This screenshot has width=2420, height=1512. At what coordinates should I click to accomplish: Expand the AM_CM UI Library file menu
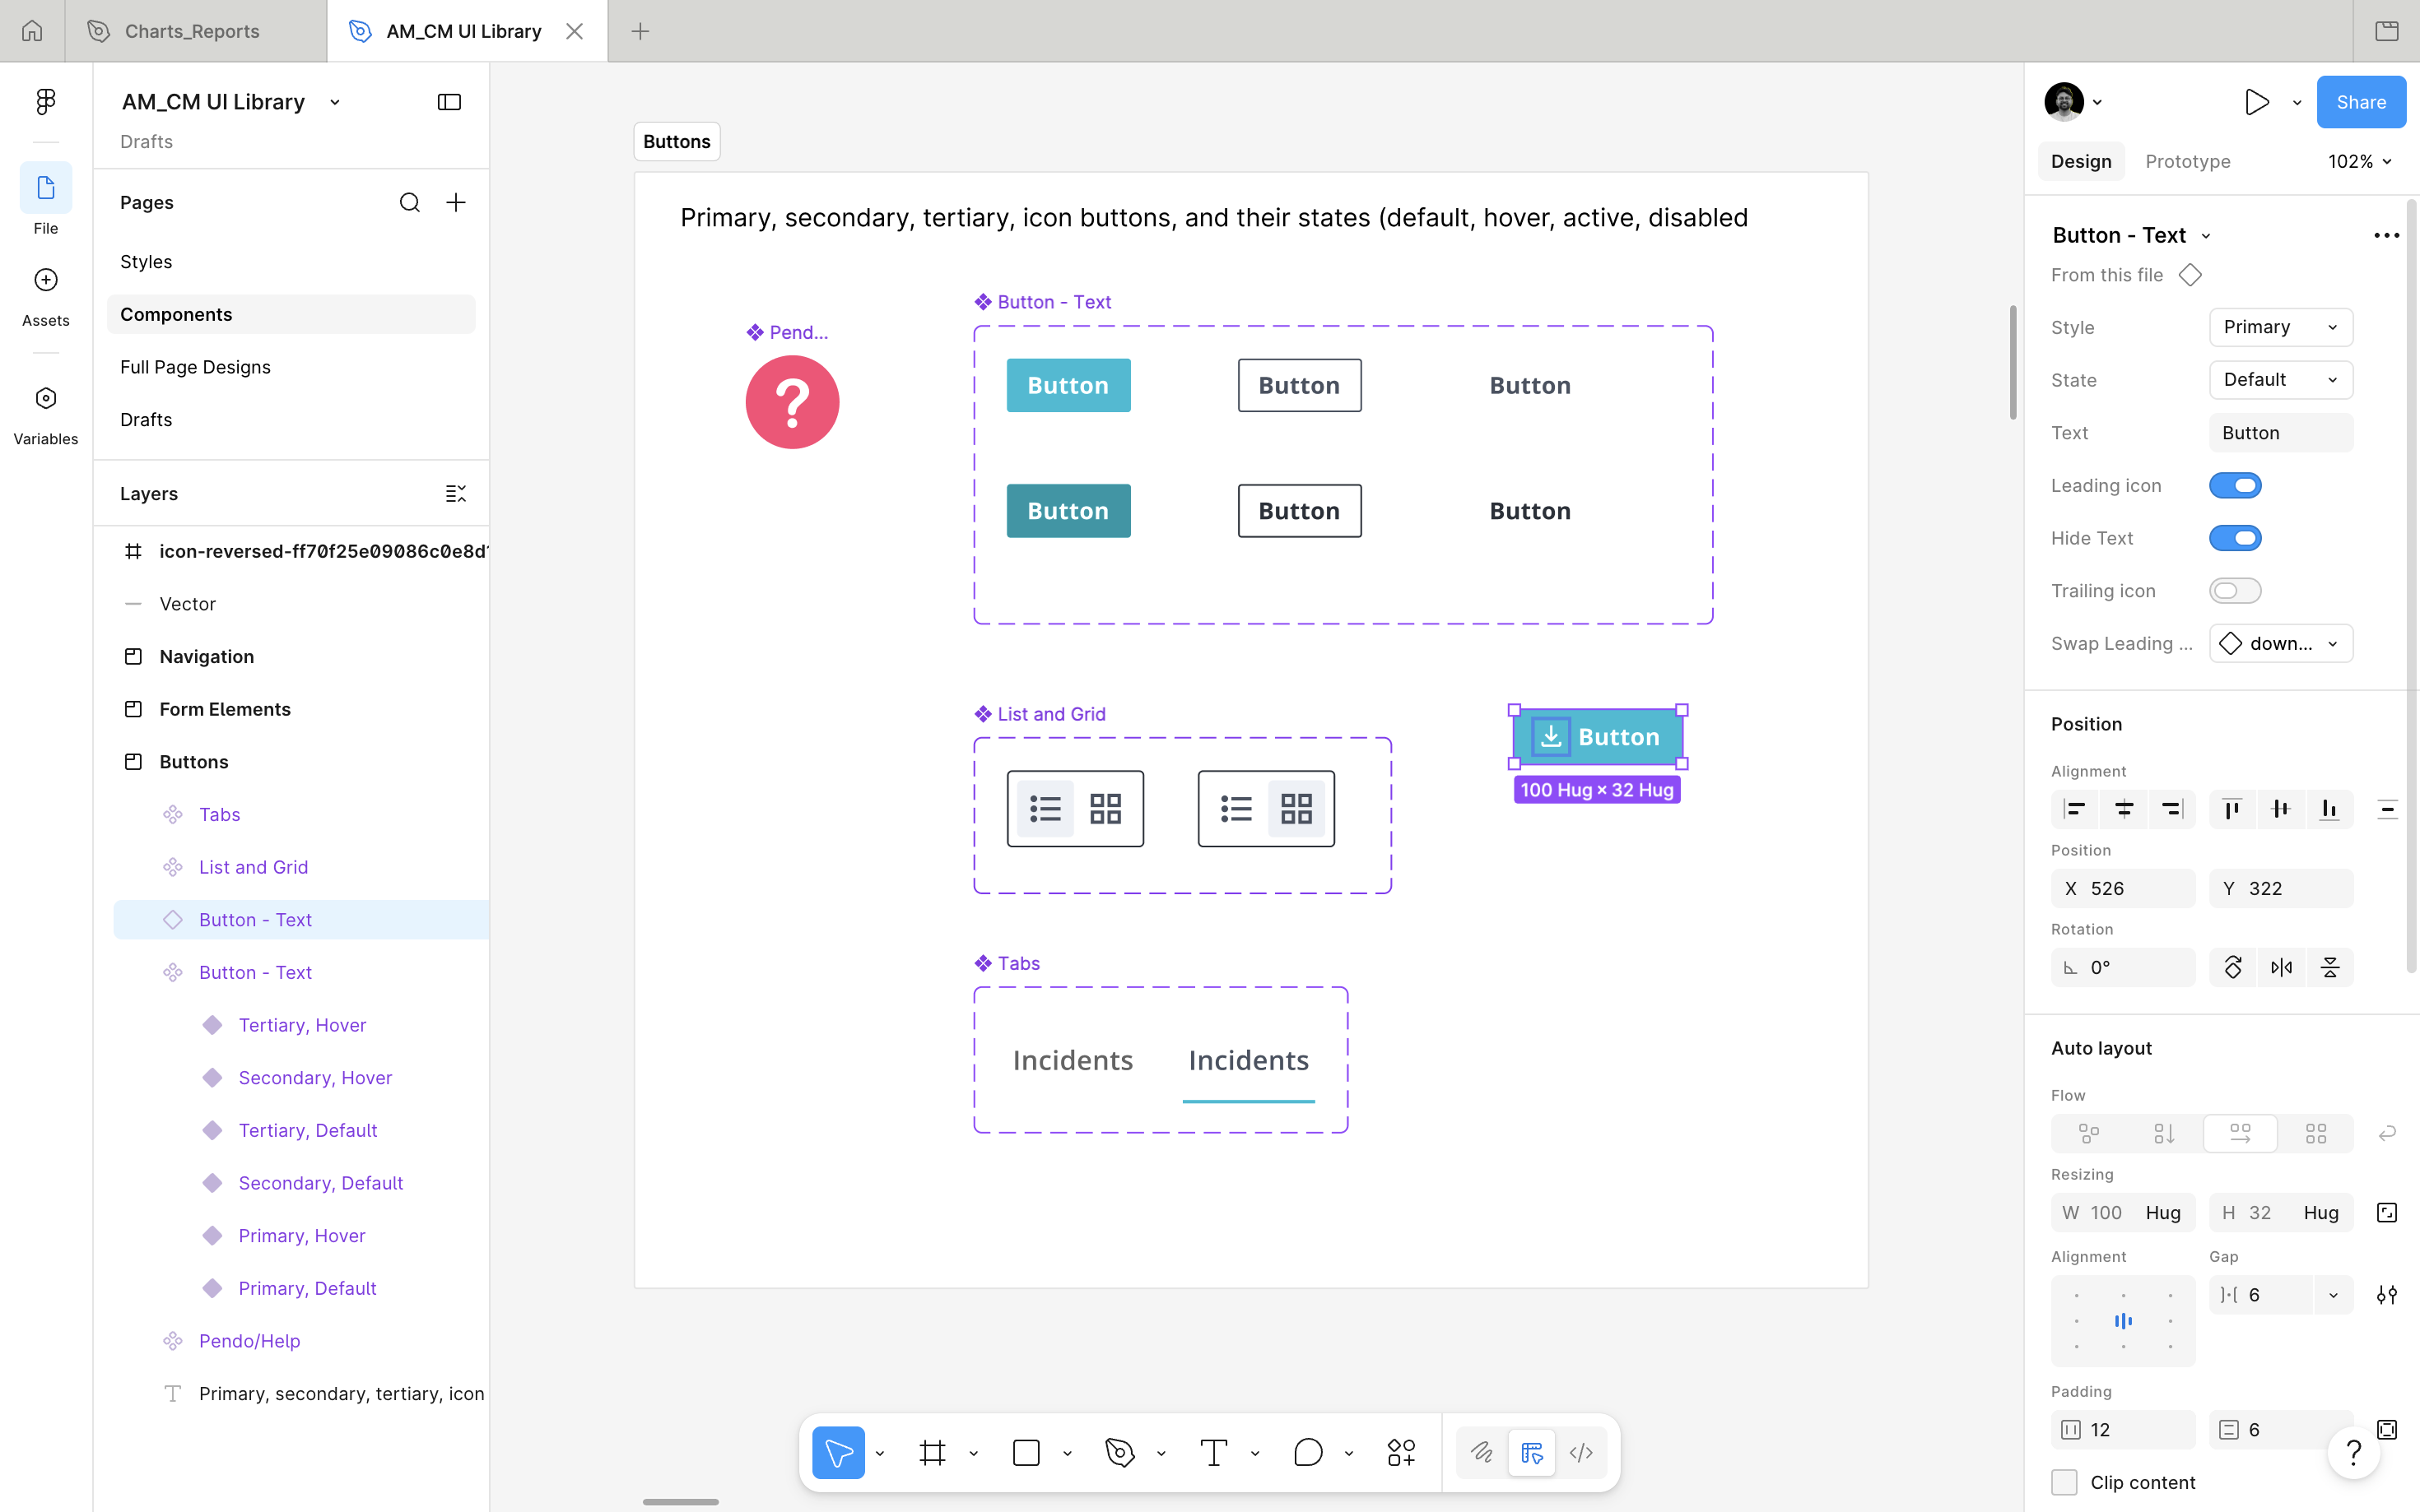tap(335, 102)
